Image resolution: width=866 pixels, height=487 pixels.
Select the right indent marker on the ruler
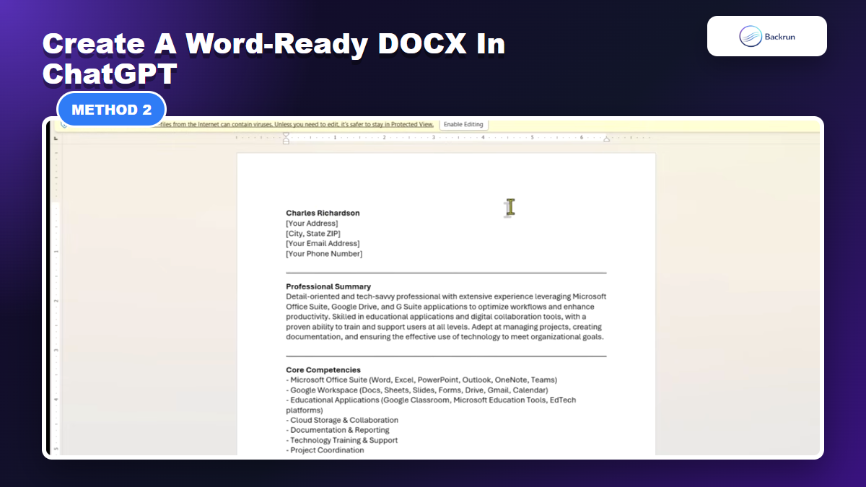tap(606, 139)
